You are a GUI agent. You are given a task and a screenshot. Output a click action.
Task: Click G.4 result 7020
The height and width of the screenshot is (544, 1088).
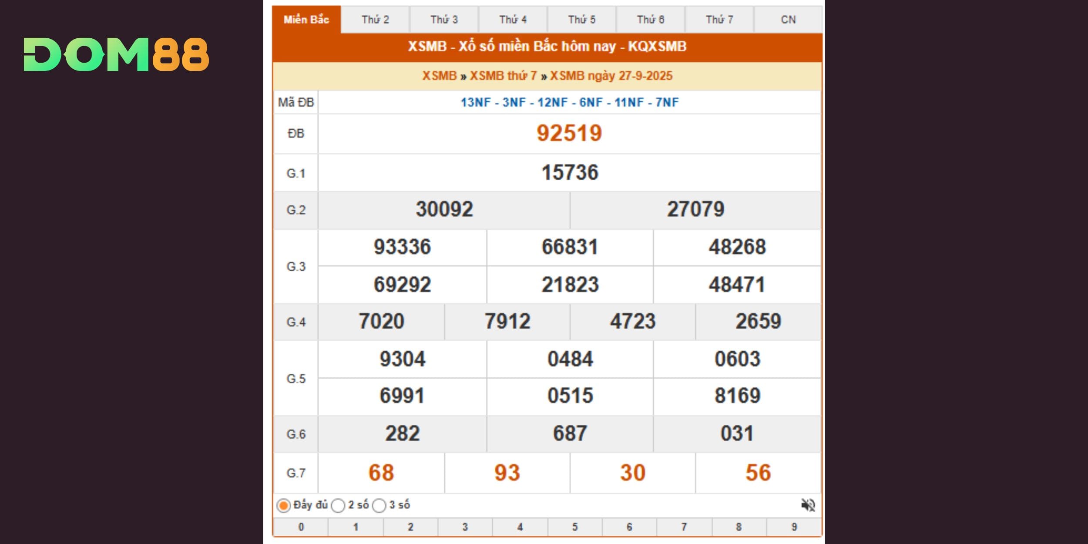pos(382,322)
